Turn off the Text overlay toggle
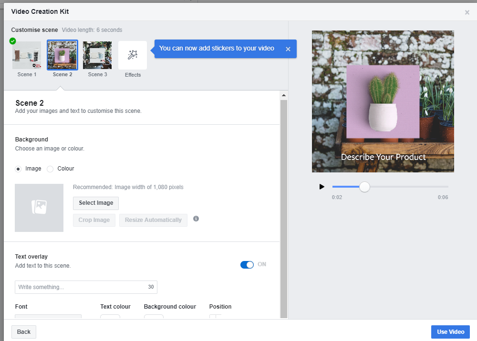477x341 pixels. [x=247, y=265]
